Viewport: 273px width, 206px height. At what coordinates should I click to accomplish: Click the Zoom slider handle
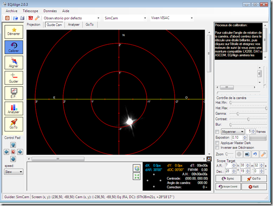tap(227, 154)
